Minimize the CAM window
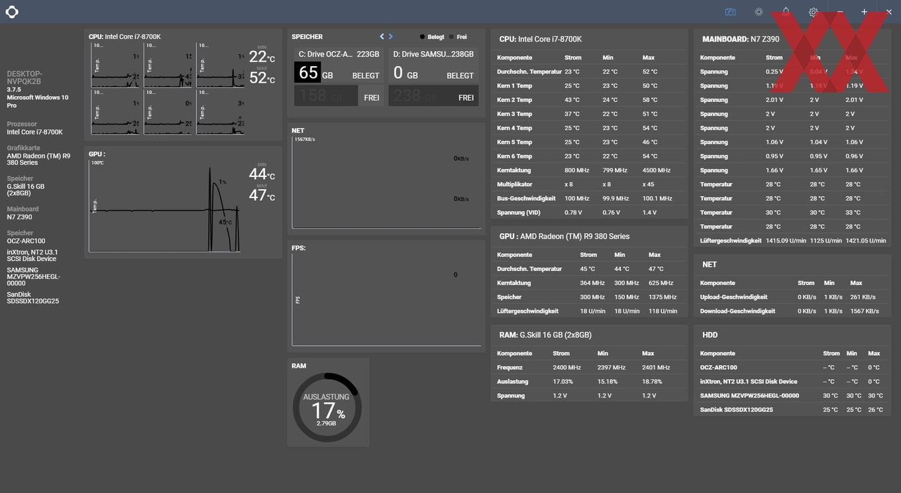This screenshot has height=493, width=901. pyautogui.click(x=840, y=12)
